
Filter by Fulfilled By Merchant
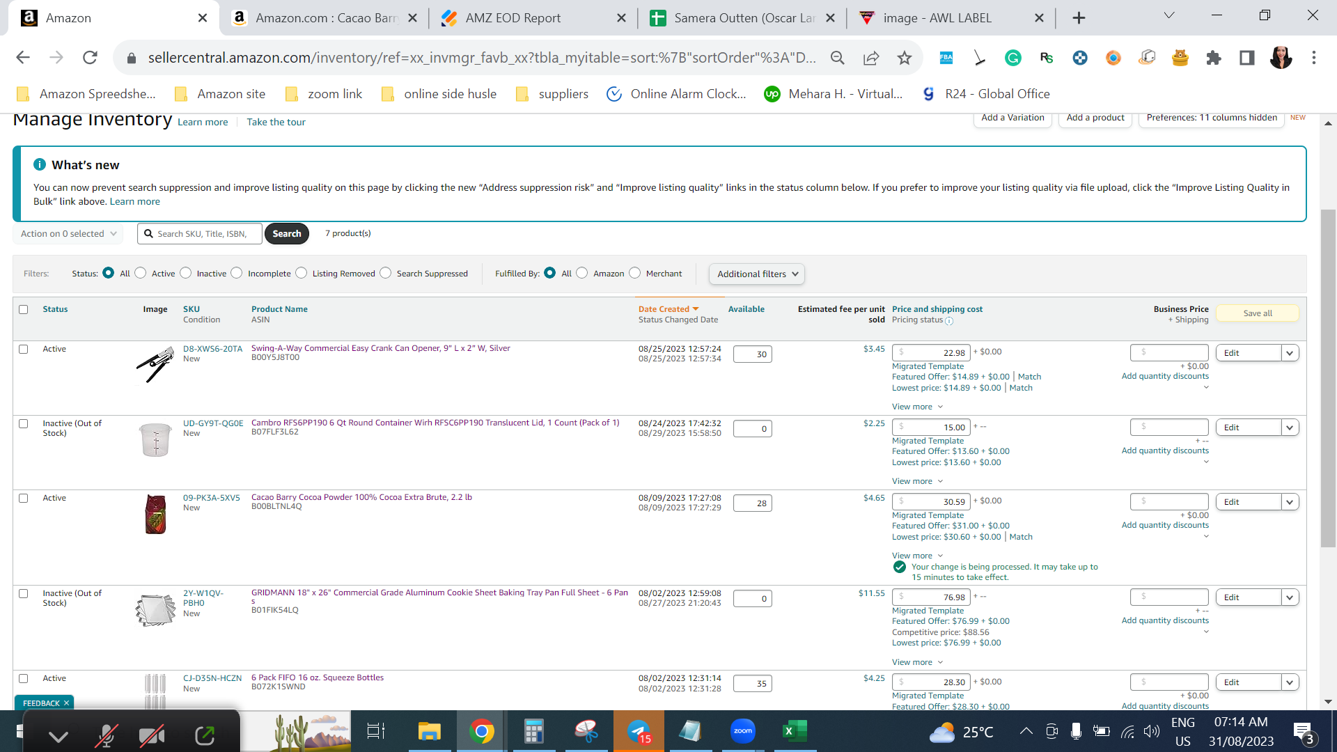pos(635,273)
